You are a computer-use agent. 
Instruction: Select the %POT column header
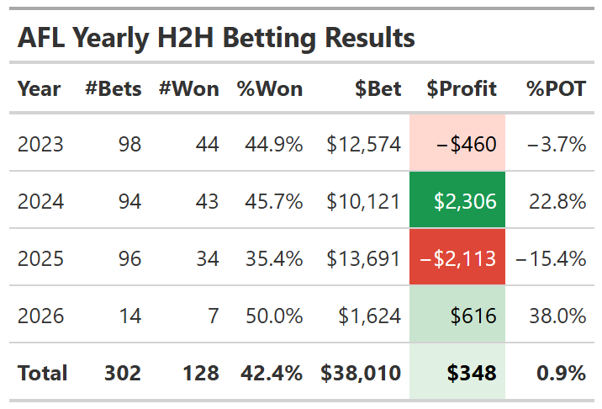(556, 88)
